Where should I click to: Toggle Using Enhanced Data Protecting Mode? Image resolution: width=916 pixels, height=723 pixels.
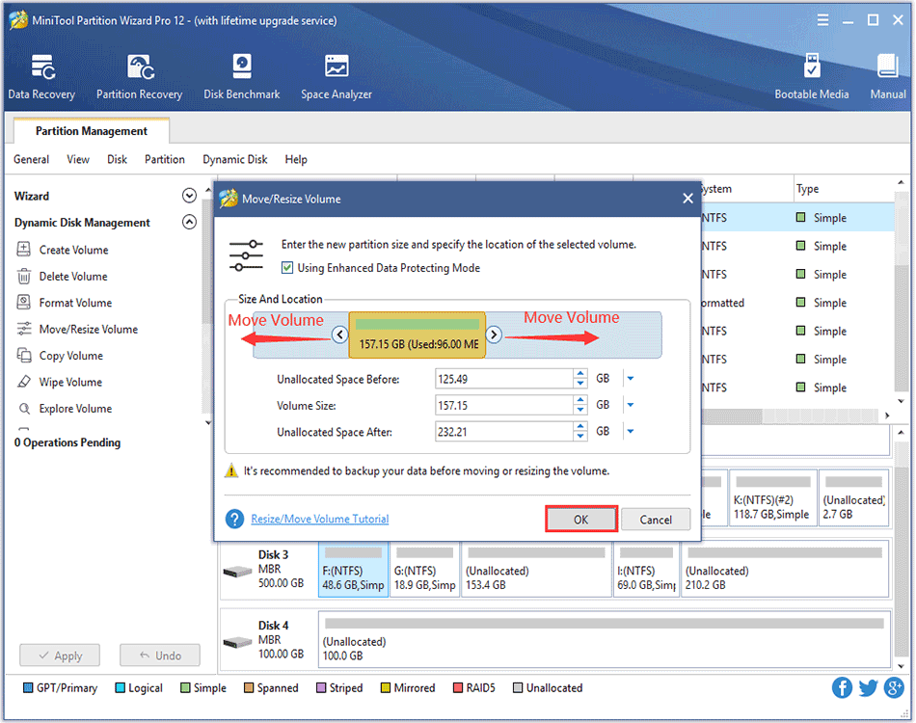[x=286, y=267]
